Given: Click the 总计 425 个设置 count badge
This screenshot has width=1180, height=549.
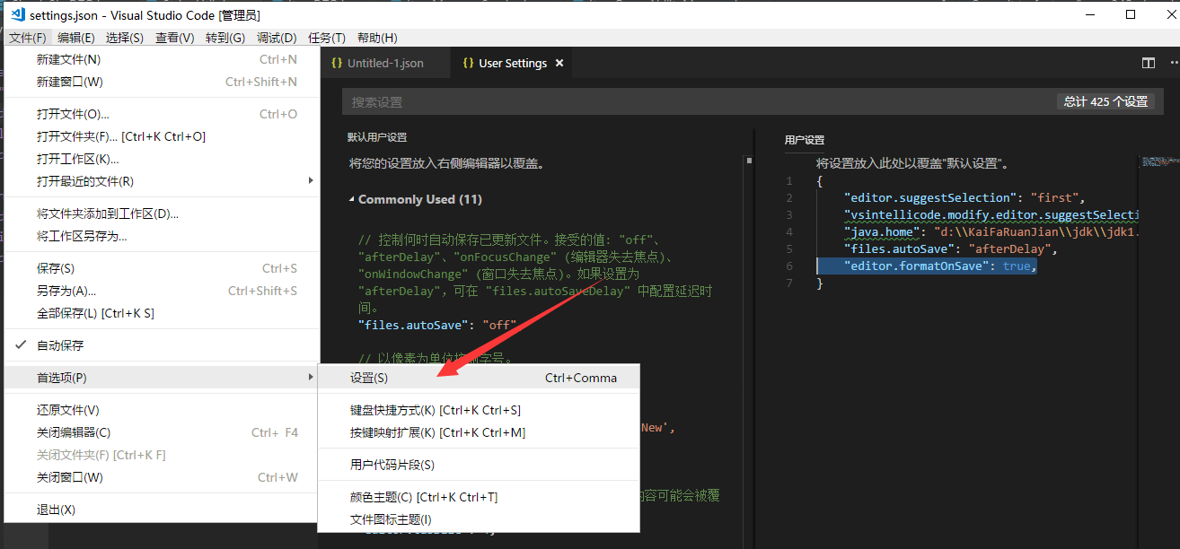Looking at the screenshot, I should pyautogui.click(x=1105, y=101).
